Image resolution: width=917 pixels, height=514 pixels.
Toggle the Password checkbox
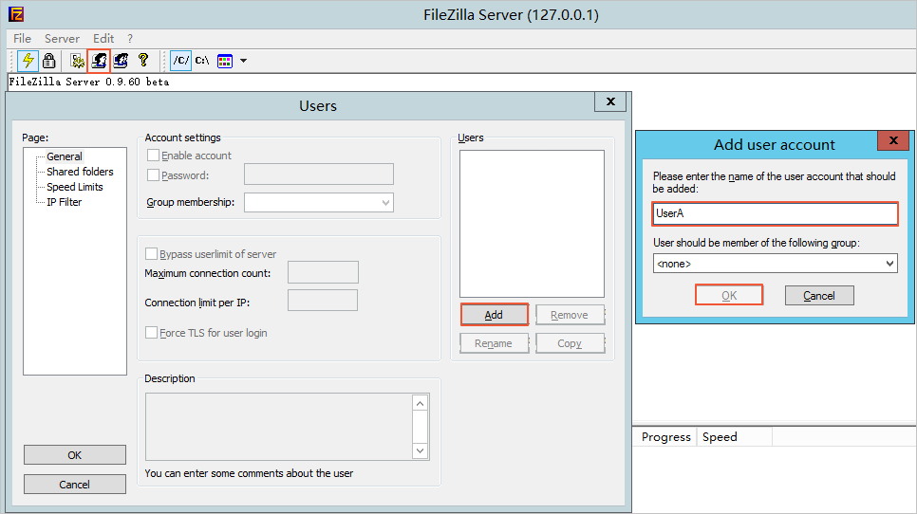(153, 175)
